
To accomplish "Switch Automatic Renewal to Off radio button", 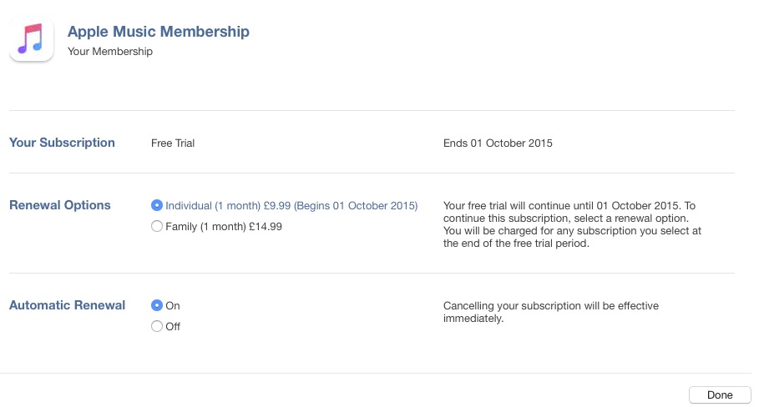I will 157,327.
